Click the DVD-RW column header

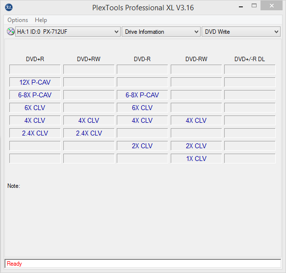pos(196,59)
